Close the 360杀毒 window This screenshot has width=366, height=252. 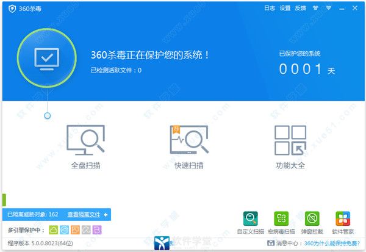click(355, 8)
